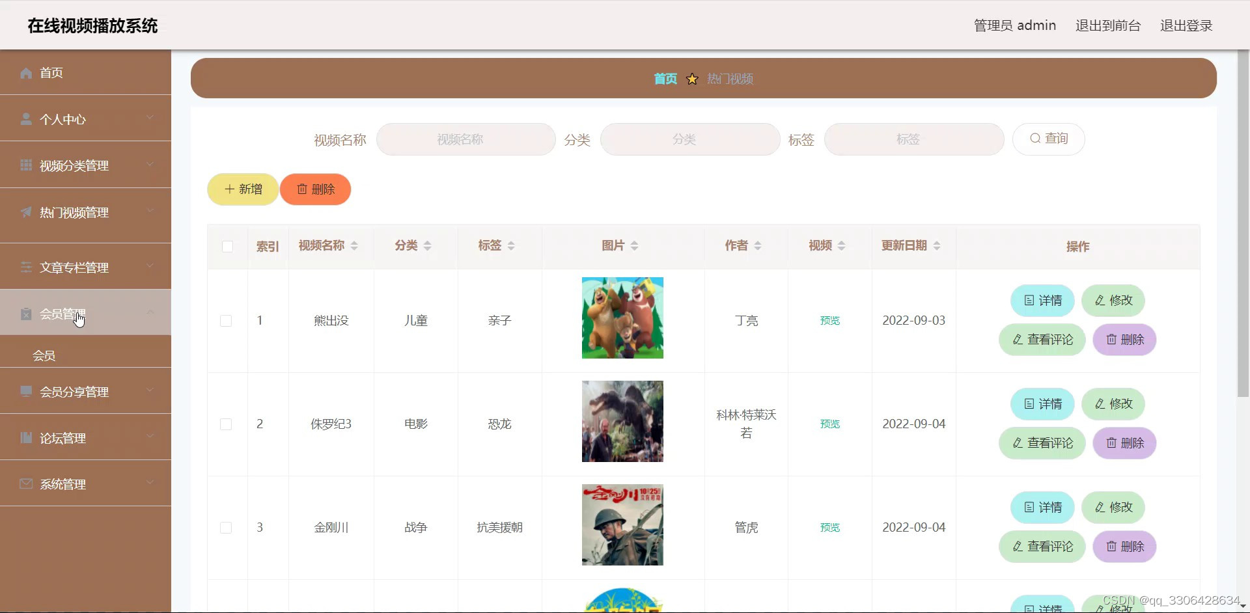Go to 首页 in the breadcrumb
The width and height of the screenshot is (1250, 613).
pos(665,79)
